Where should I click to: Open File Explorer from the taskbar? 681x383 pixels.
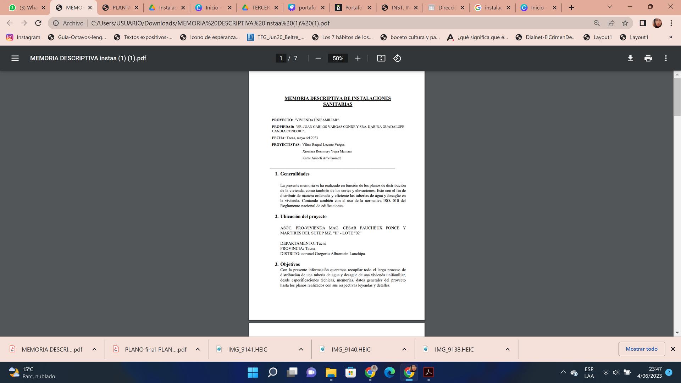[331, 372]
